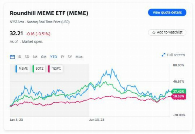Show the 6M chart range
This screenshot has width=195, height=134.
coord(44,57)
